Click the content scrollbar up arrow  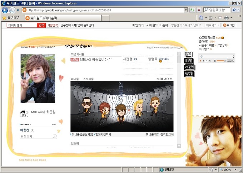(179, 54)
